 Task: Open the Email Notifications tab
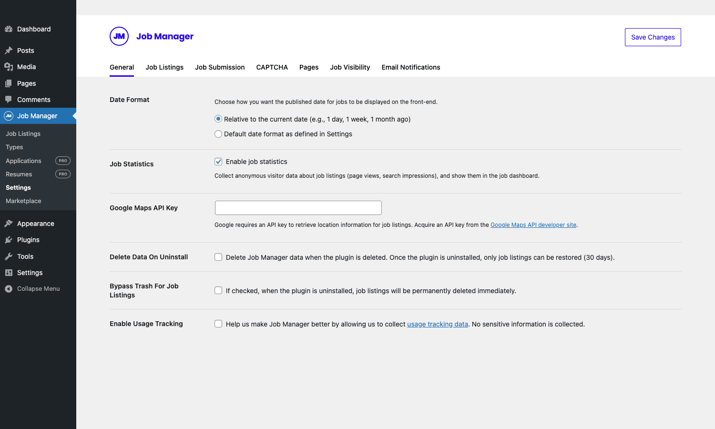(x=411, y=67)
